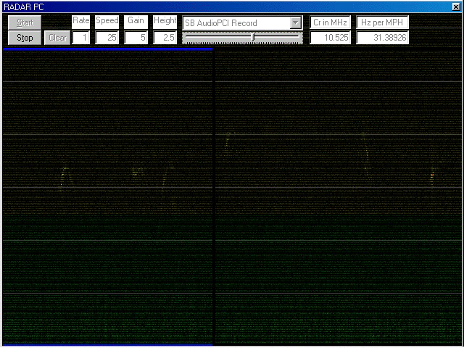Image resolution: width=464 pixels, height=348 pixels.
Task: Click the Rate label
Action: coord(81,21)
